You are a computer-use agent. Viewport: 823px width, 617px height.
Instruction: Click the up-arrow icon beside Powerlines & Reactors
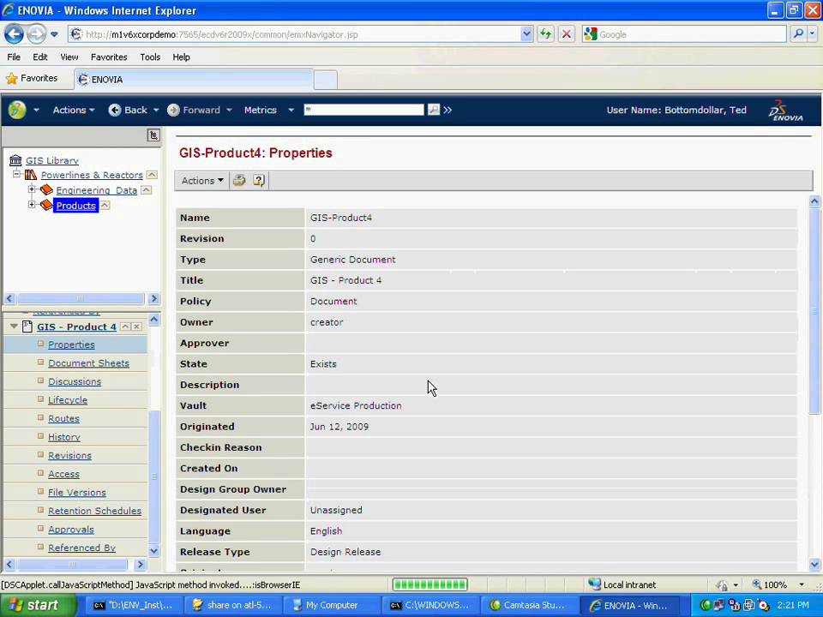[152, 175]
